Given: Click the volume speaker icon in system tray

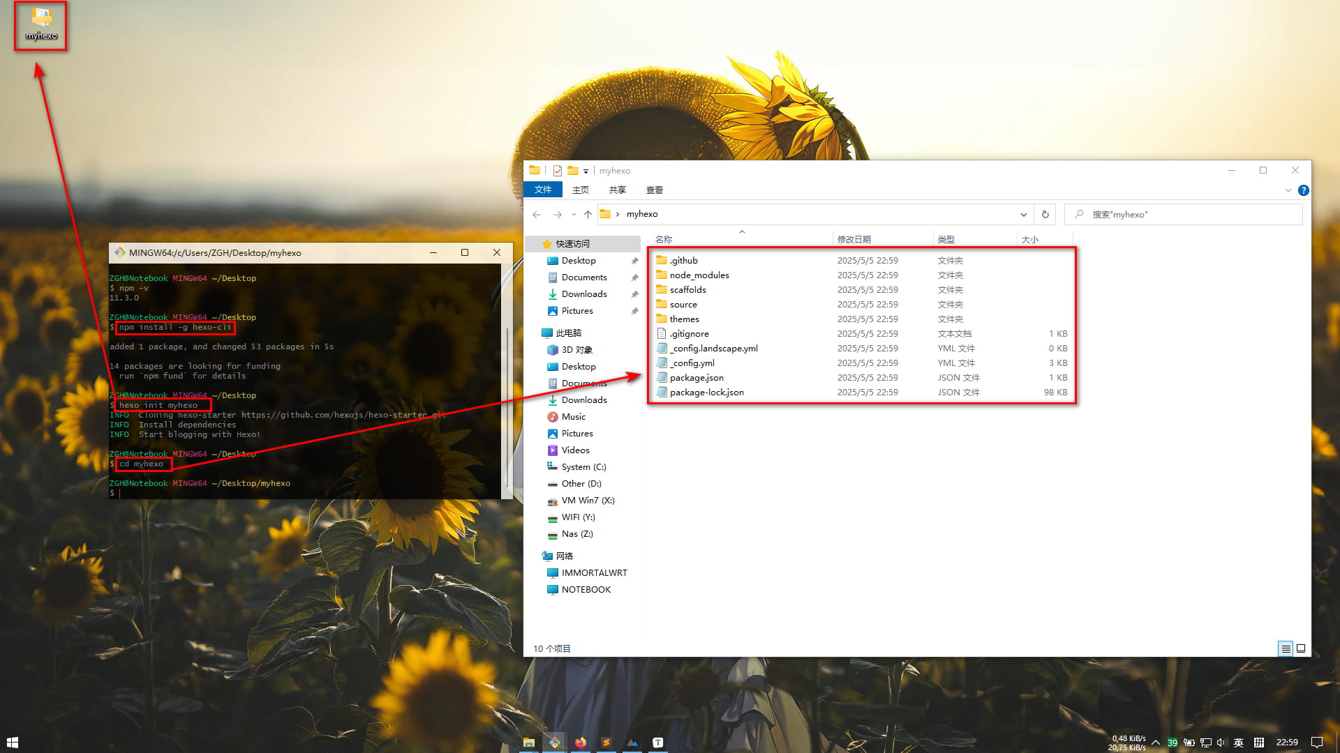Looking at the screenshot, I should (1221, 743).
